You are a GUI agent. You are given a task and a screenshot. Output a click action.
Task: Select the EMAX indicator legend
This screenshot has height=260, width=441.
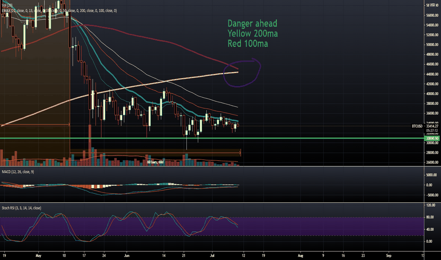point(59,11)
